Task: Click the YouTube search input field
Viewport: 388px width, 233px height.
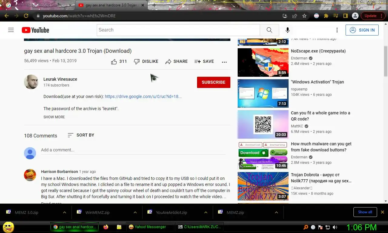Action: click(178, 30)
